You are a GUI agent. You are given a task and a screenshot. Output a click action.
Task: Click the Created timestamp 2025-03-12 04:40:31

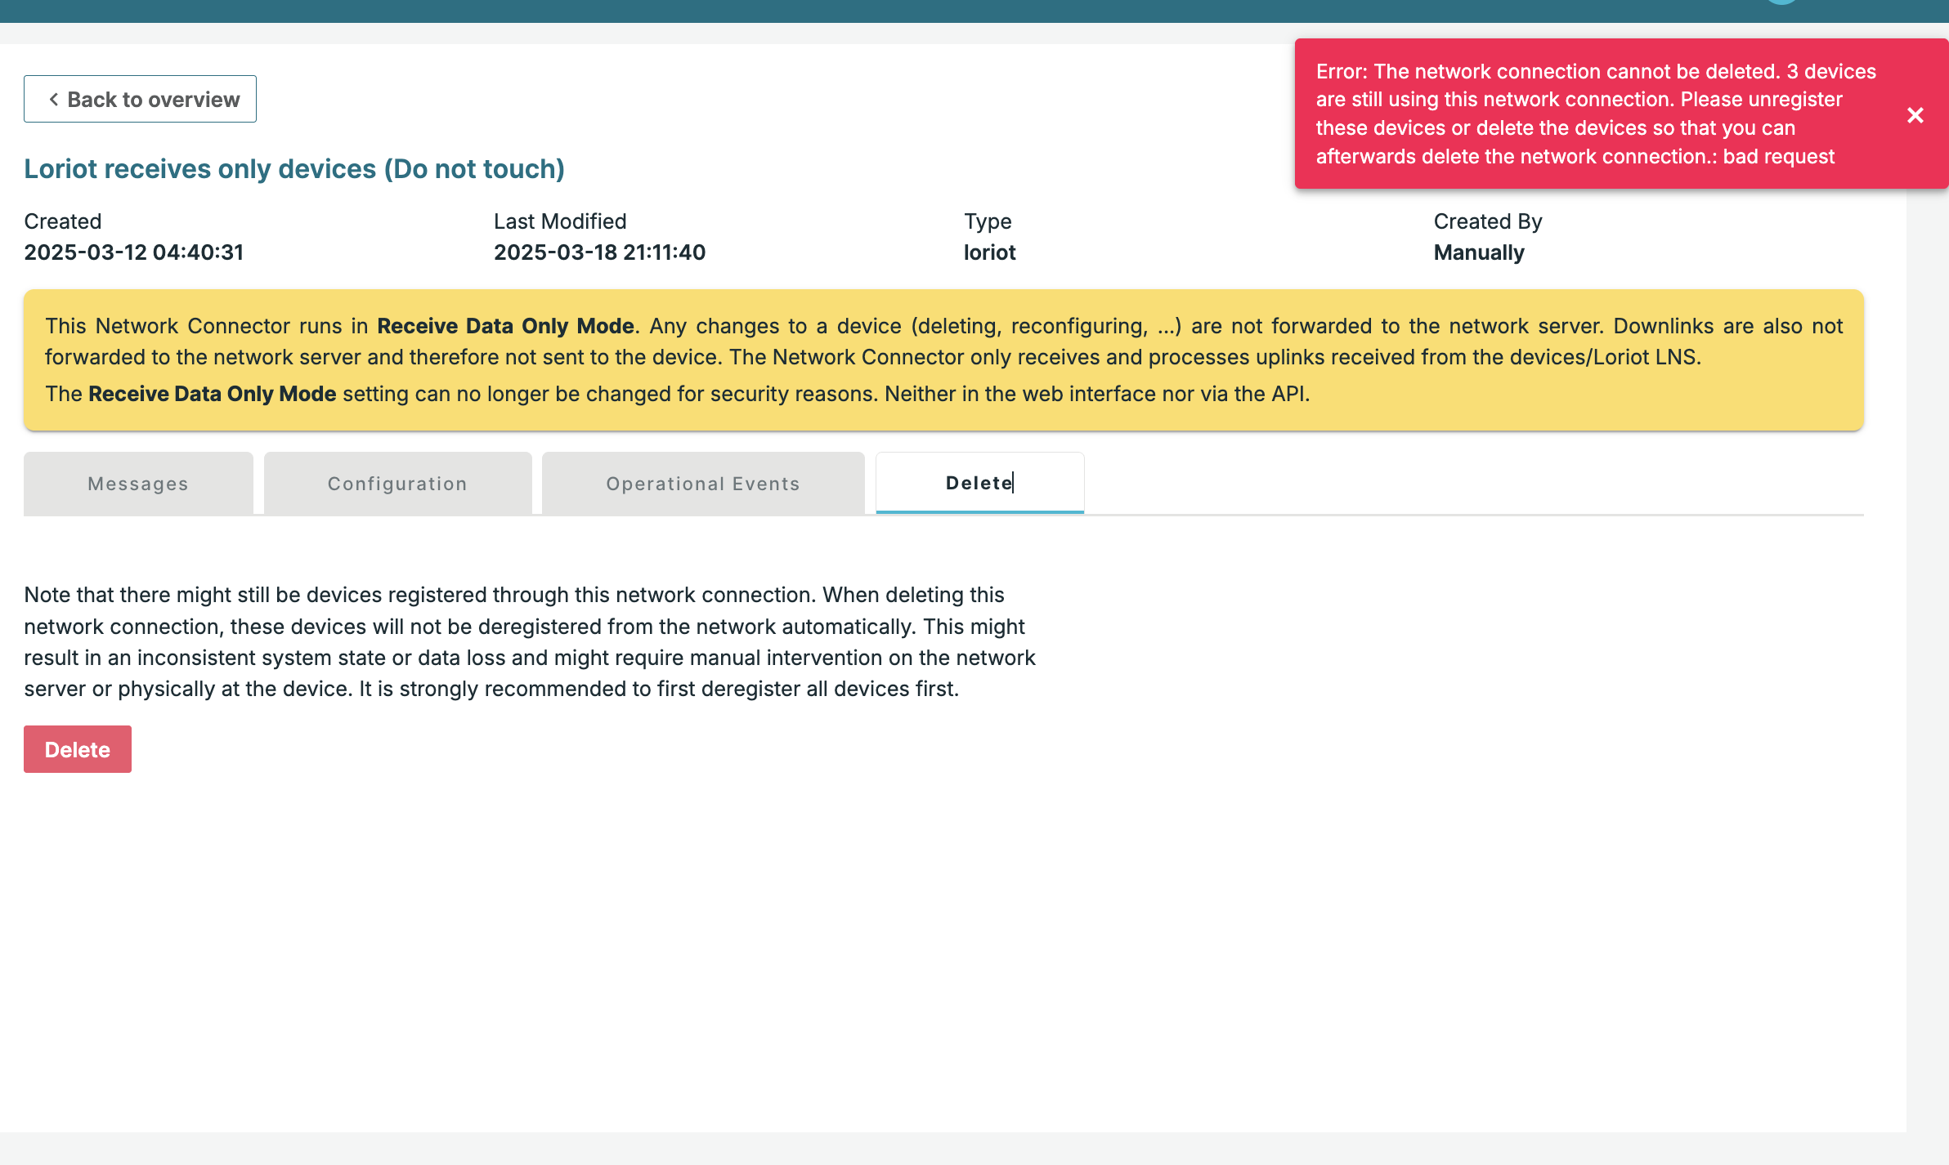pos(134,252)
